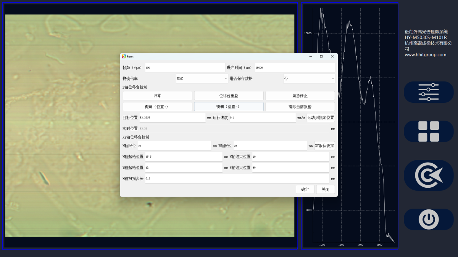Click 运动到指定位置 to move stage
Screen dimensions: 458x257
coord(321,117)
